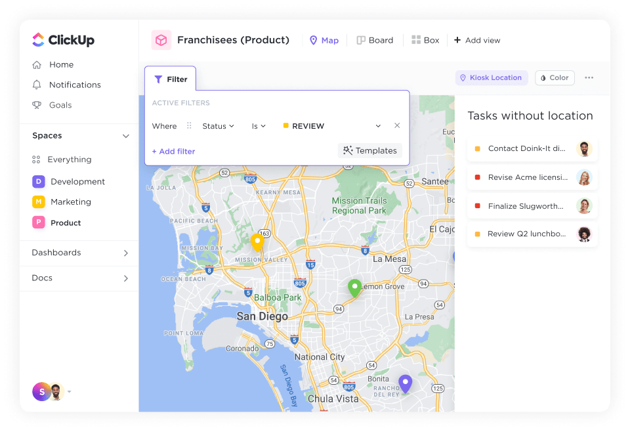Open the Revise Acme licensi... task
Screen dimensions: 630x432
point(532,177)
